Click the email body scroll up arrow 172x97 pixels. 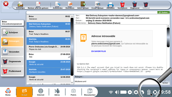tap(168, 26)
